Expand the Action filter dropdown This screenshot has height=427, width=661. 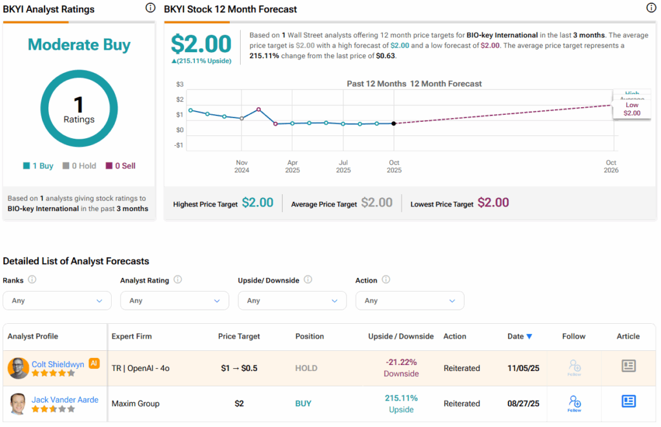(409, 301)
